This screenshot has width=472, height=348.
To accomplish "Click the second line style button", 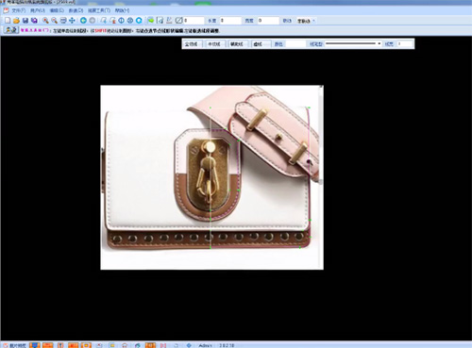I will point(214,44).
